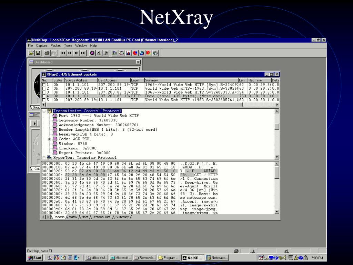The image size is (353, 265).
Task: Click the taskbar clock showing 7:09 PM
Action: [317, 258]
